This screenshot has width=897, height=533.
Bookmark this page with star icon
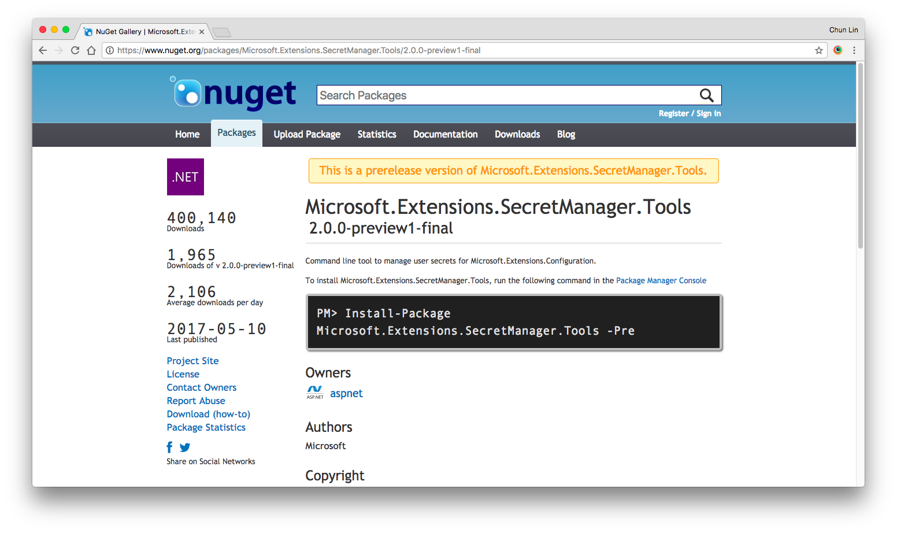point(819,50)
